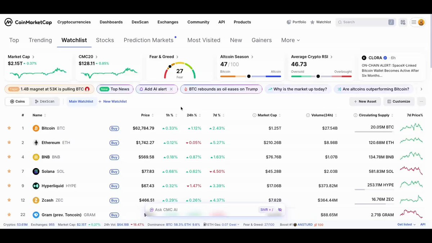Click the New Asset button

pos(365,102)
